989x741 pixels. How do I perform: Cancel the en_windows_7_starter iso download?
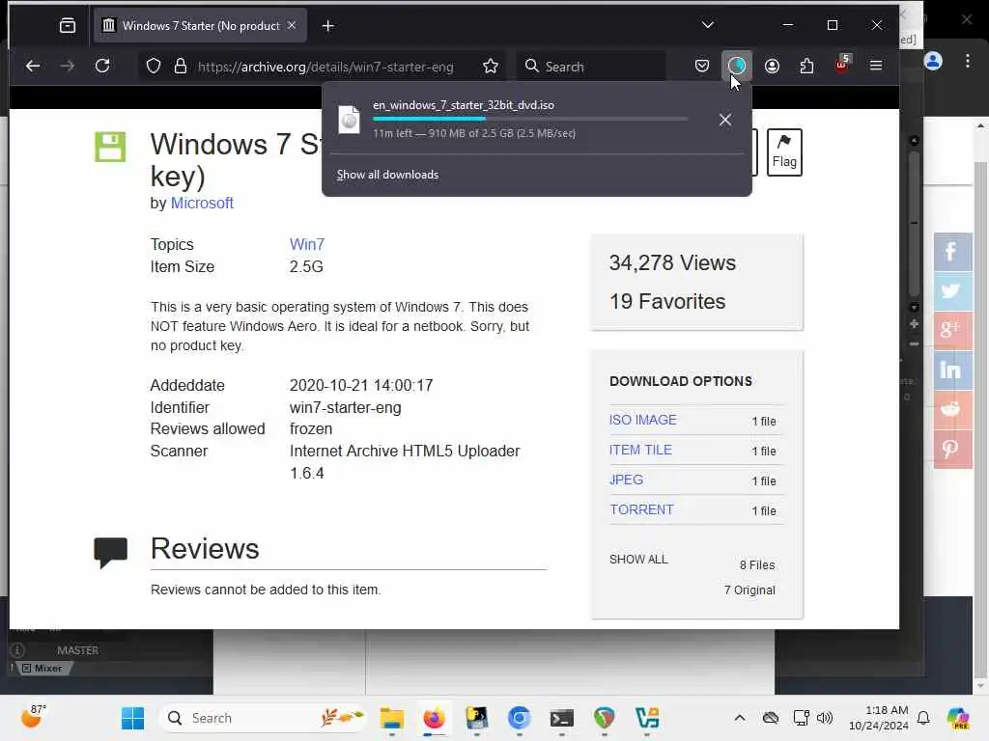coord(725,120)
